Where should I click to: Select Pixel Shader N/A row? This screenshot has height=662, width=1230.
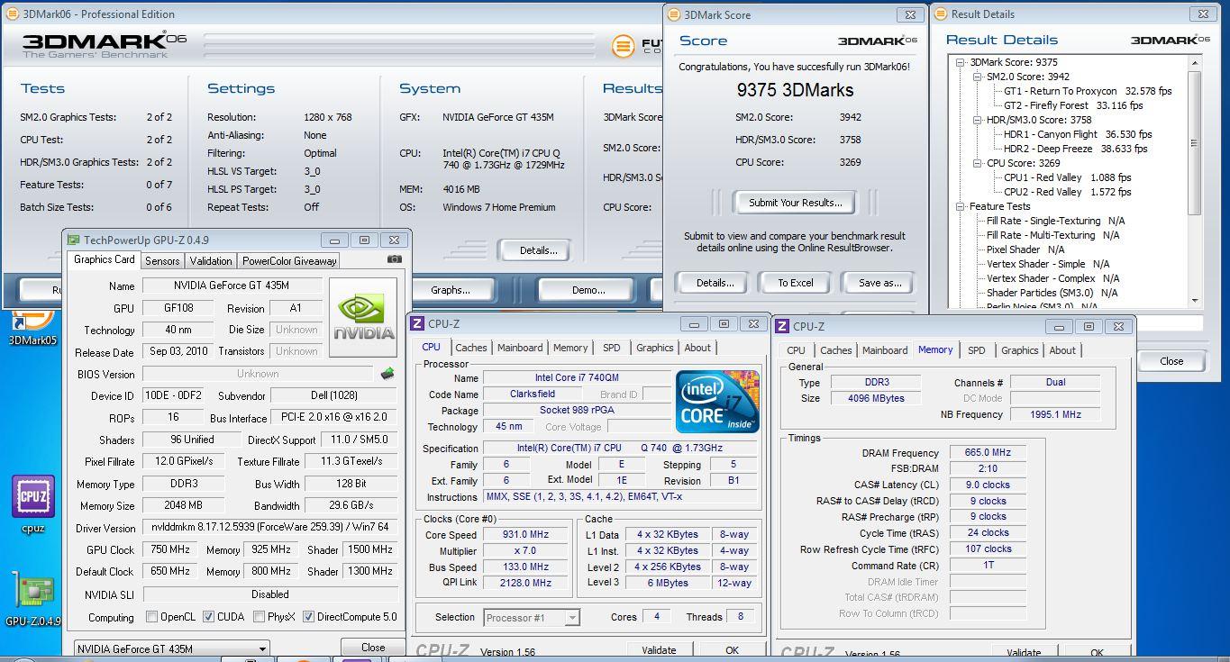(x=1025, y=249)
